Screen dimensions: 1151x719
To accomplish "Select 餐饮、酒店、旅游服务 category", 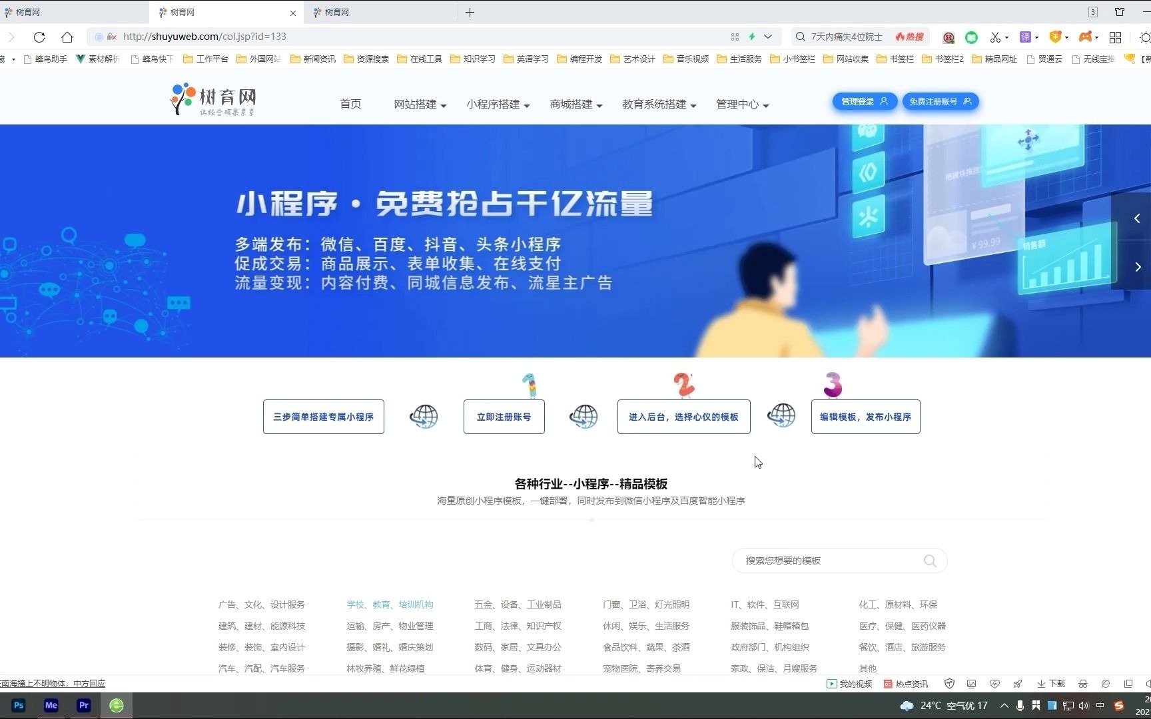I will 902,647.
